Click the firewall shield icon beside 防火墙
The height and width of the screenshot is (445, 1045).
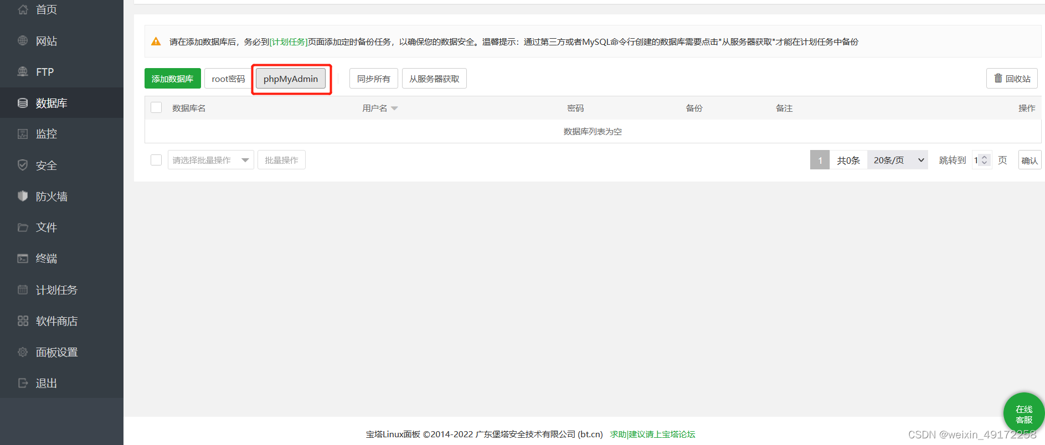[x=23, y=196]
